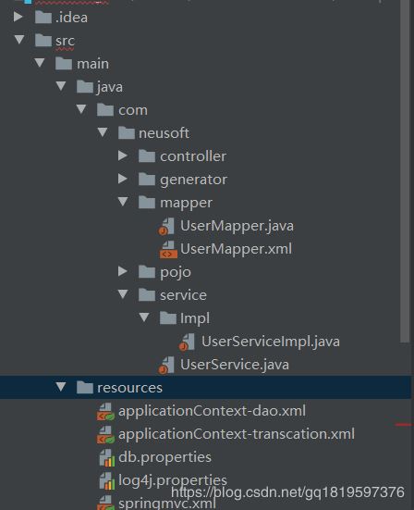Expand the pojo package arrow
The width and height of the screenshot is (414, 510).
(122, 271)
